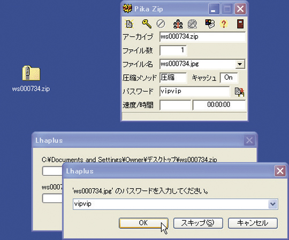Click the stop (circle-slash) icon in Pika Zip
The height and width of the screenshot is (240, 289).
coord(161,24)
